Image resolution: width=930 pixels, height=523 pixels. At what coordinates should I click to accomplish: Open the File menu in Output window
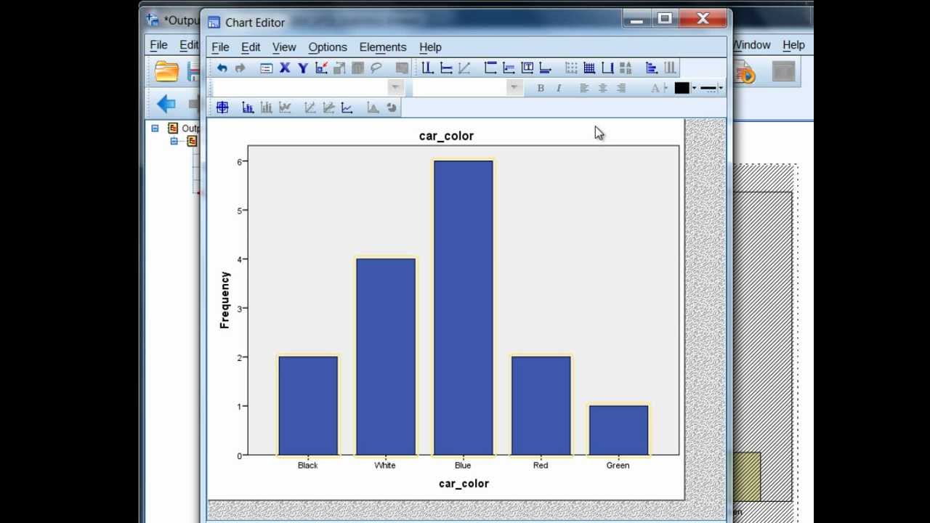click(x=158, y=45)
